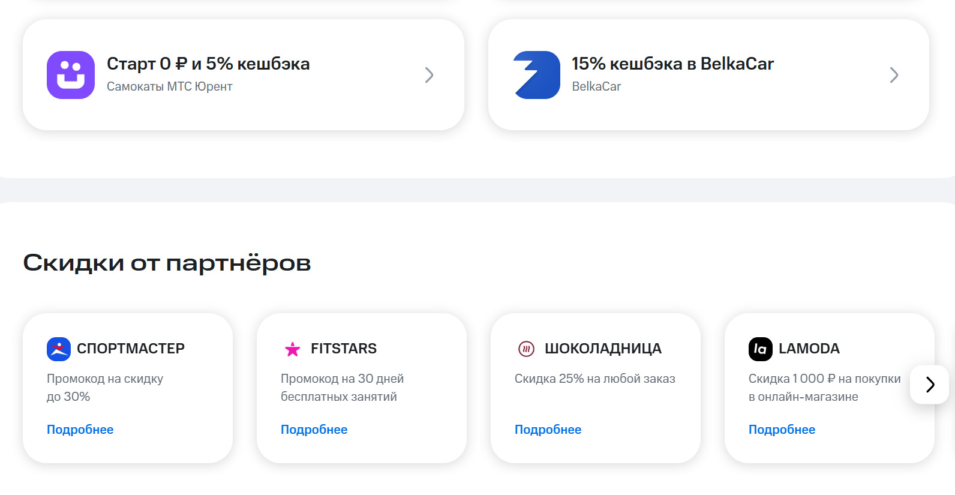955x495 pixels.
Task: Click text Промокод на 30 дней бесплатных занятий
Action: pos(343,388)
